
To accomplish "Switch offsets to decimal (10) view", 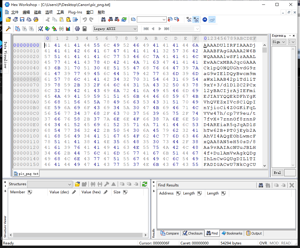I will [x=189, y=19].
